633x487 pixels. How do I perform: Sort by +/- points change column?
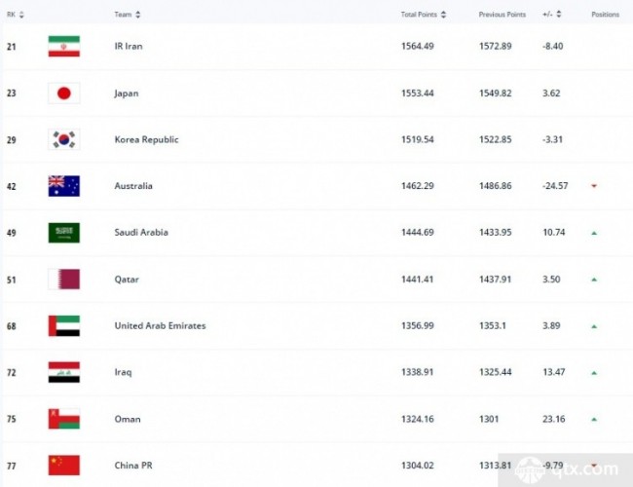click(550, 15)
